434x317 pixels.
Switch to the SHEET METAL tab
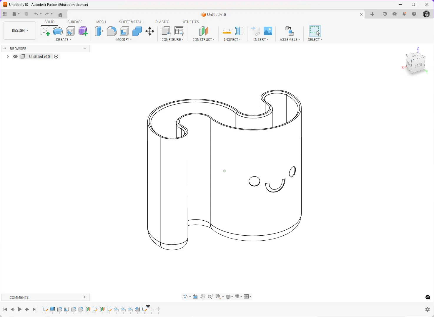coord(130,22)
